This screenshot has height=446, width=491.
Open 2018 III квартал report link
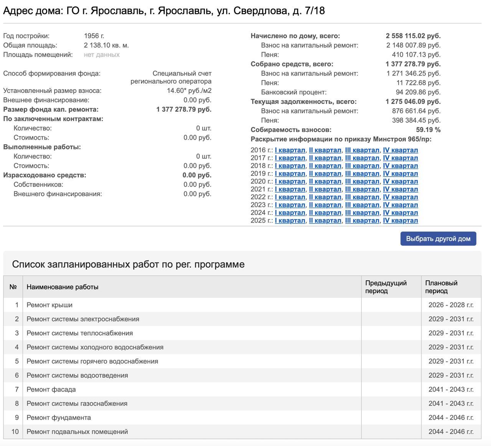(362, 166)
